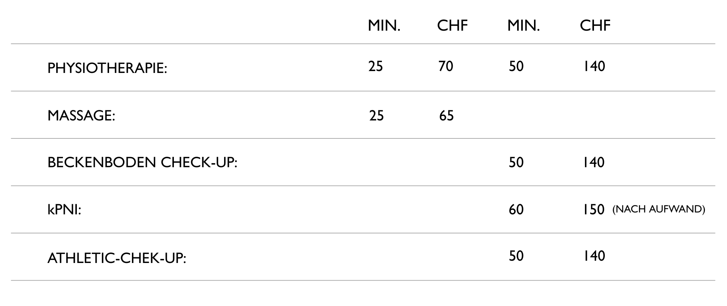Select the 150 price in kPNI row
The height and width of the screenshot is (306, 727).
pos(594,209)
